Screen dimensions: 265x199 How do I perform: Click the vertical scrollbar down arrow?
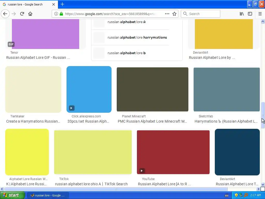pyautogui.click(x=263, y=184)
